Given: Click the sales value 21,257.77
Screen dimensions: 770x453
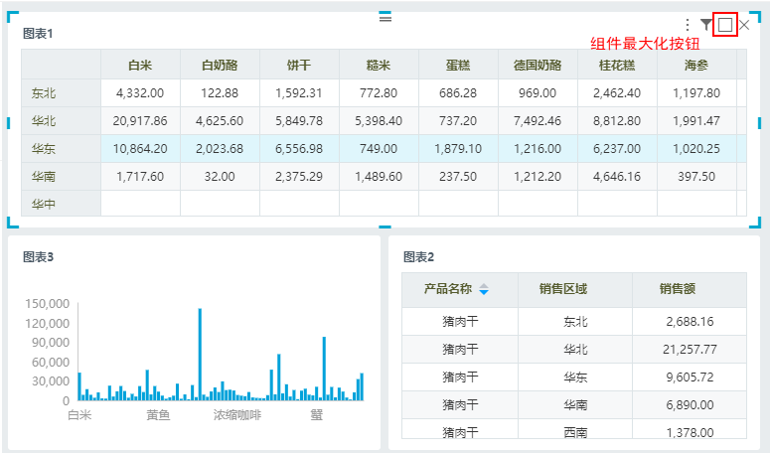Looking at the screenshot, I should tap(690, 350).
